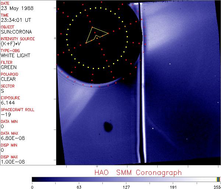The image size is (221, 189).
Task: Click the SPACECRAFT ROLL label
Action: point(17,110)
